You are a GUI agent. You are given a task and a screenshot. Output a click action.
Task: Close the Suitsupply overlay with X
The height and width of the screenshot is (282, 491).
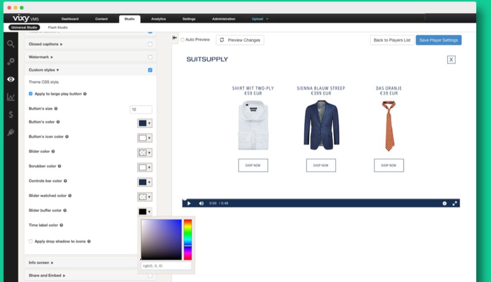(x=451, y=60)
